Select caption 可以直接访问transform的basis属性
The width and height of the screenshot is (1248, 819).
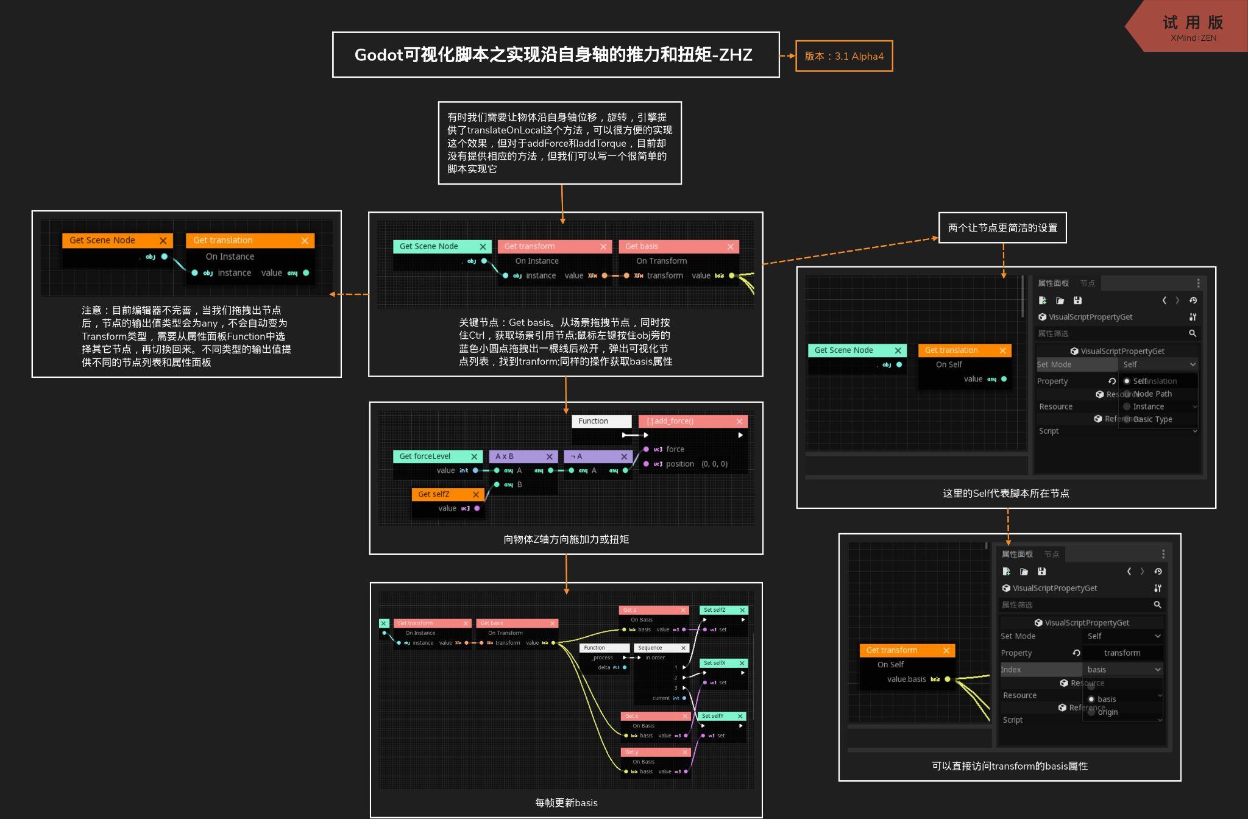[x=1010, y=766]
